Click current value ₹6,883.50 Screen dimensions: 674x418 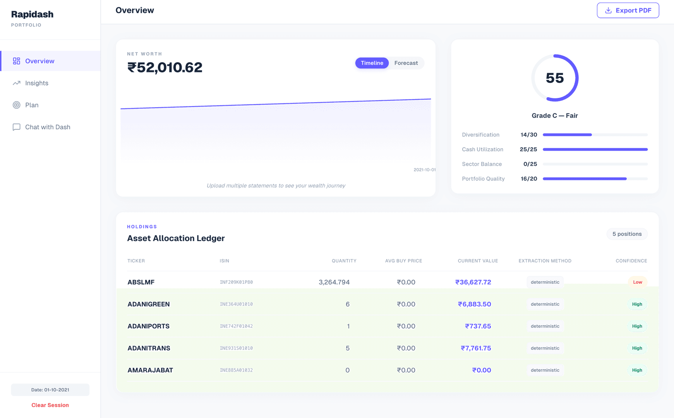pos(475,305)
